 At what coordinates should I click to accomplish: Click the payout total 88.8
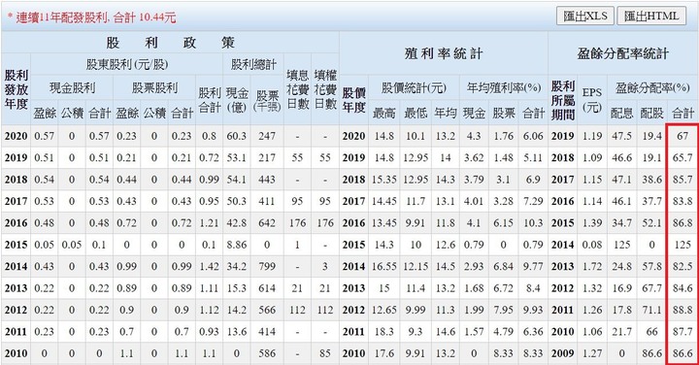[x=682, y=310]
